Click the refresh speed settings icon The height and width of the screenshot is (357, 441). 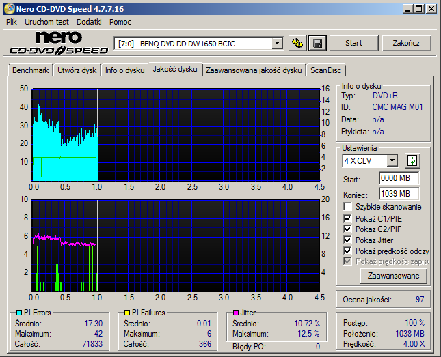click(412, 160)
